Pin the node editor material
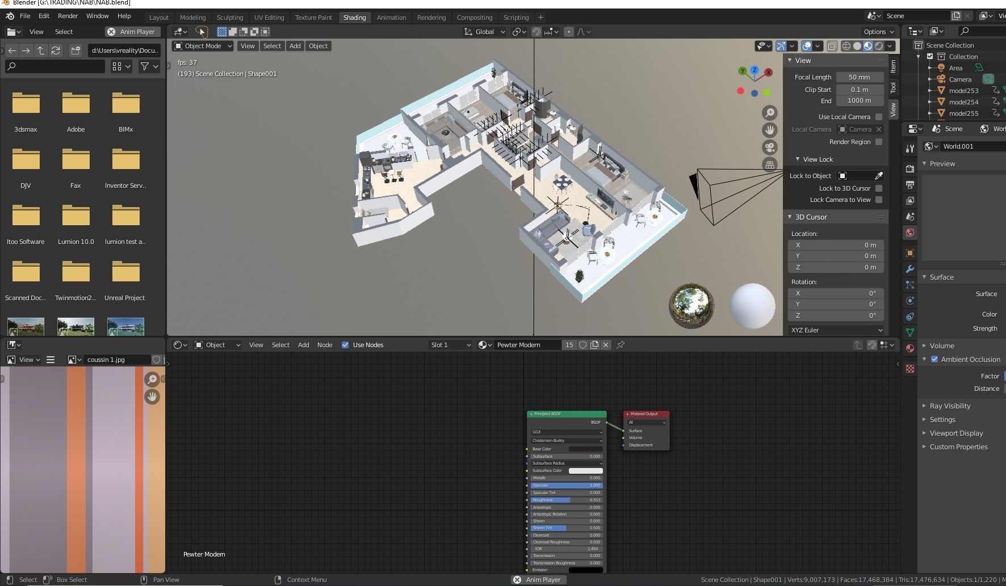The height and width of the screenshot is (586, 1006). (x=621, y=345)
